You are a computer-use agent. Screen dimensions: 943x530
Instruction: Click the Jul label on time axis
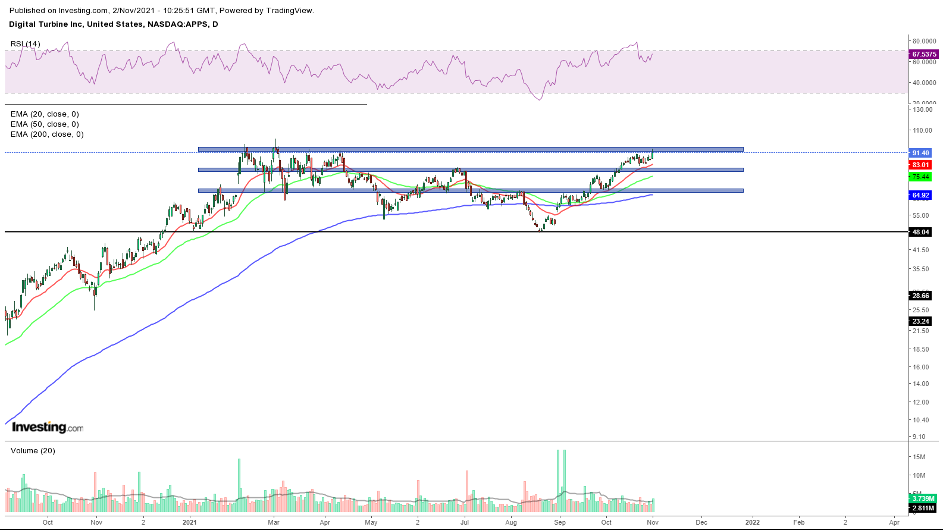point(465,522)
